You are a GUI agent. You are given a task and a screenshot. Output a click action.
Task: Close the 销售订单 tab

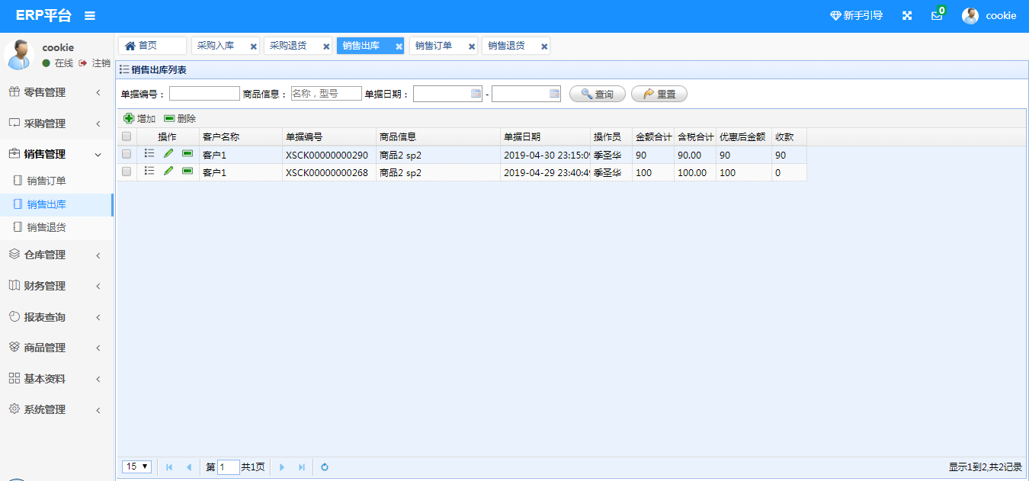click(x=472, y=46)
